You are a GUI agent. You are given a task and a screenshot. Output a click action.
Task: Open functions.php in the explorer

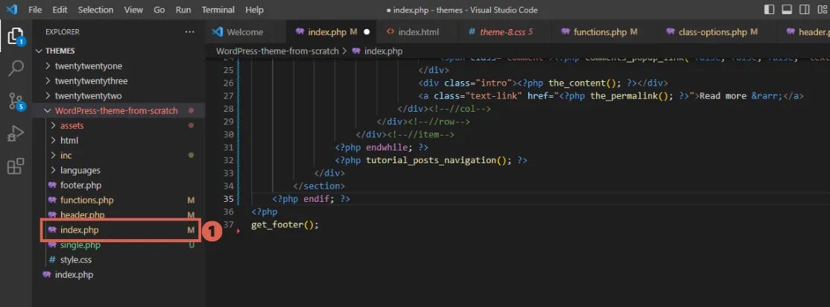(87, 200)
